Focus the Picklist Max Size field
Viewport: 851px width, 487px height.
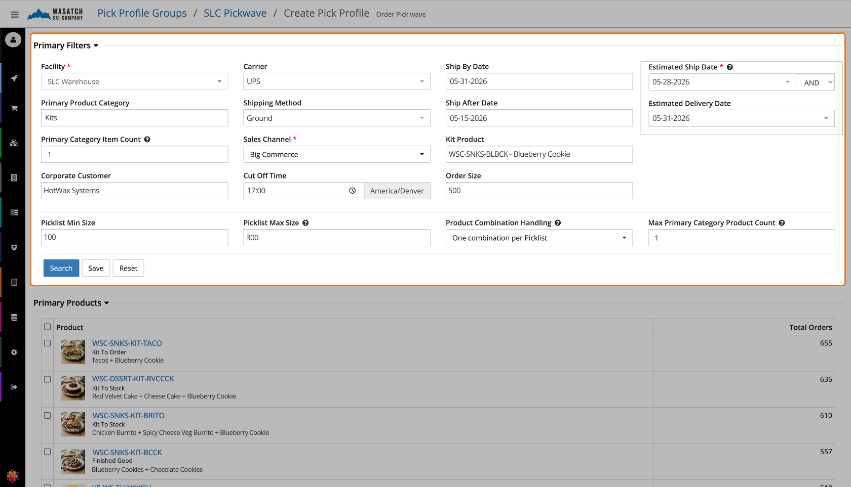tap(336, 238)
